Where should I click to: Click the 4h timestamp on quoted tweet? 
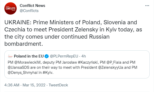[84, 56]
